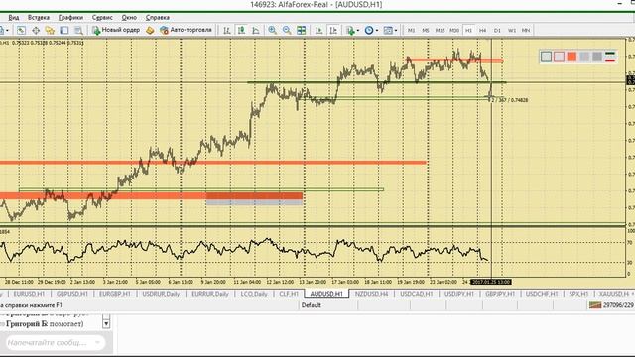The image size is (635, 357).
Task: Toggle chart auto scroll icon
Action: click(x=319, y=31)
